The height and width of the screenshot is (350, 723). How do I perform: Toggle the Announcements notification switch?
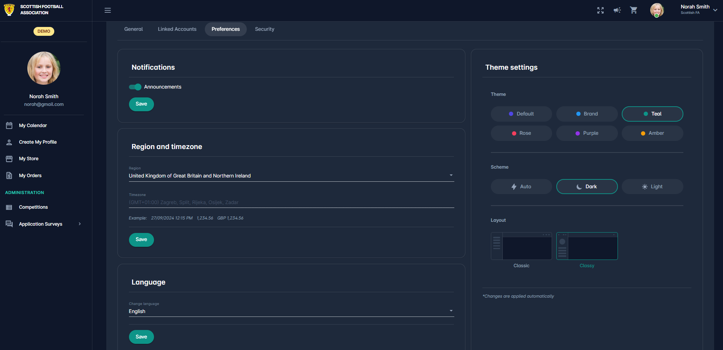(135, 87)
